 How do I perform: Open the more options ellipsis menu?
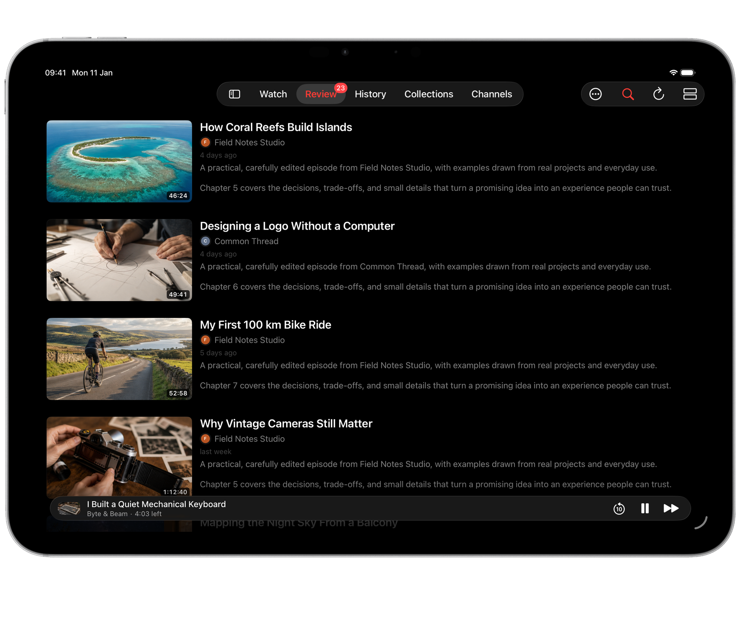pyautogui.click(x=595, y=94)
